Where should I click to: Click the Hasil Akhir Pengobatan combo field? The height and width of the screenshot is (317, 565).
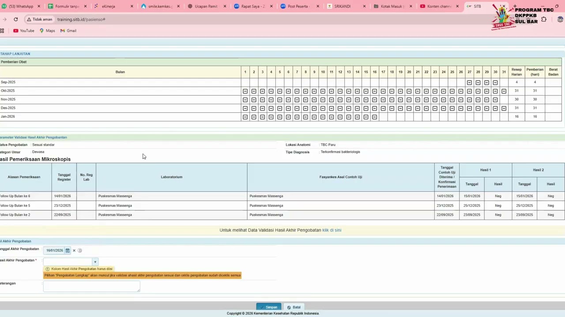click(x=68, y=262)
